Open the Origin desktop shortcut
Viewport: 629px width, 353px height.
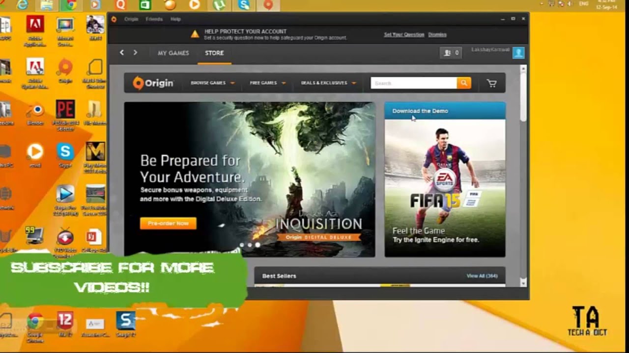click(65, 71)
